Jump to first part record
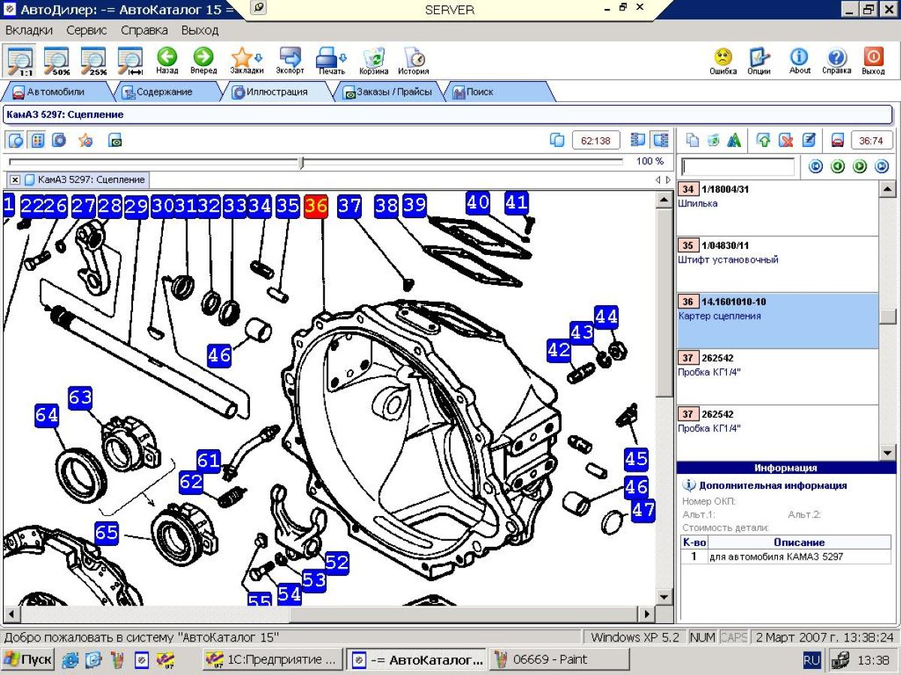901x675 pixels. click(815, 166)
